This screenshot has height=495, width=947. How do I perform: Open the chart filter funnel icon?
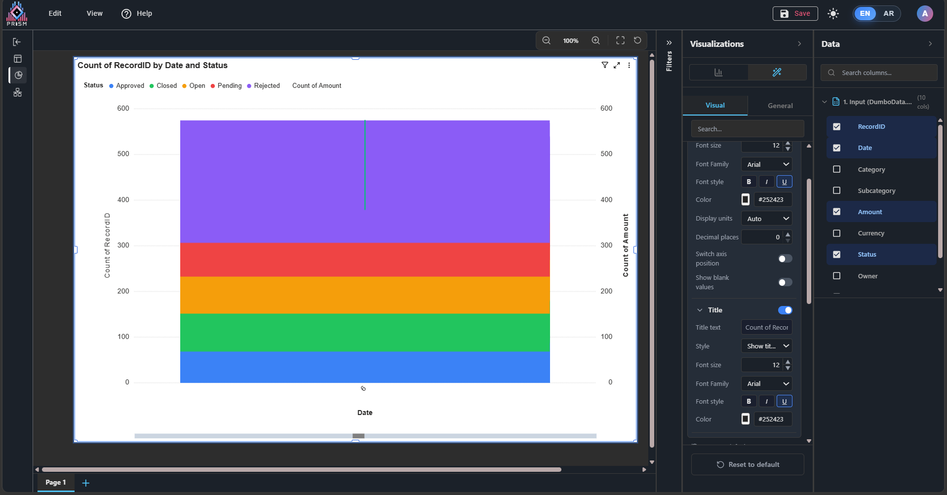[605, 65]
